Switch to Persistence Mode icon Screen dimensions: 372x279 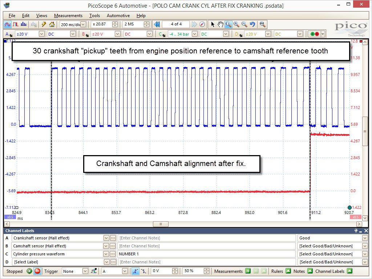[16, 24]
